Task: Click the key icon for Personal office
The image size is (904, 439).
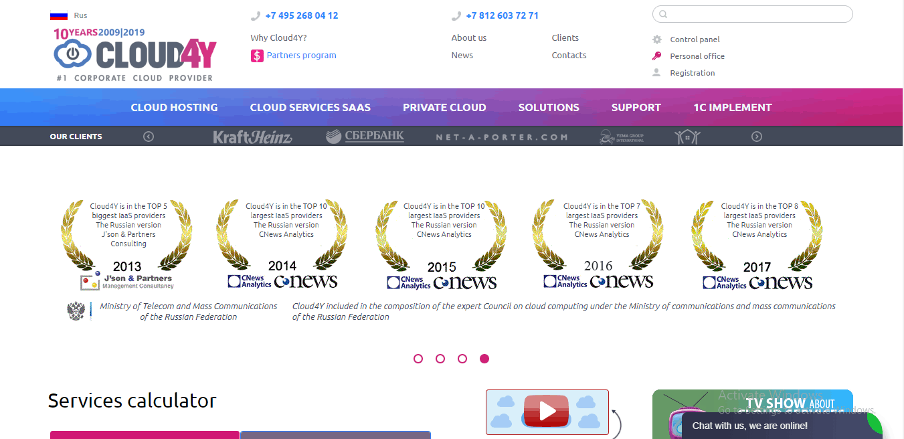Action: point(657,56)
